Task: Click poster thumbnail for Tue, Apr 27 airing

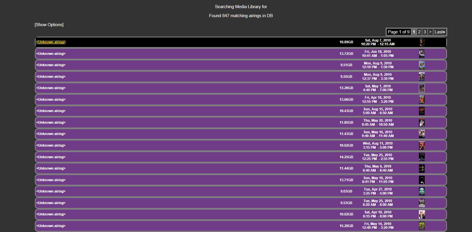Action: pos(422,191)
